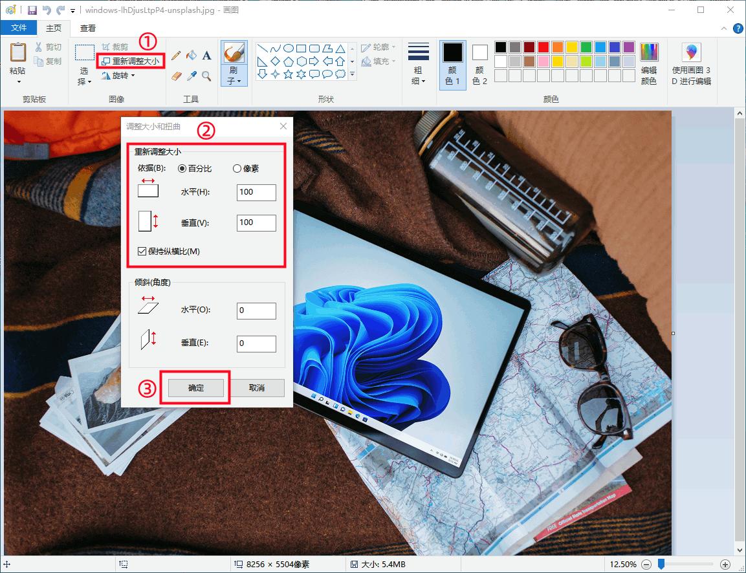
Task: Select Color 2 (颜色 2) swatch
Action: click(479, 64)
